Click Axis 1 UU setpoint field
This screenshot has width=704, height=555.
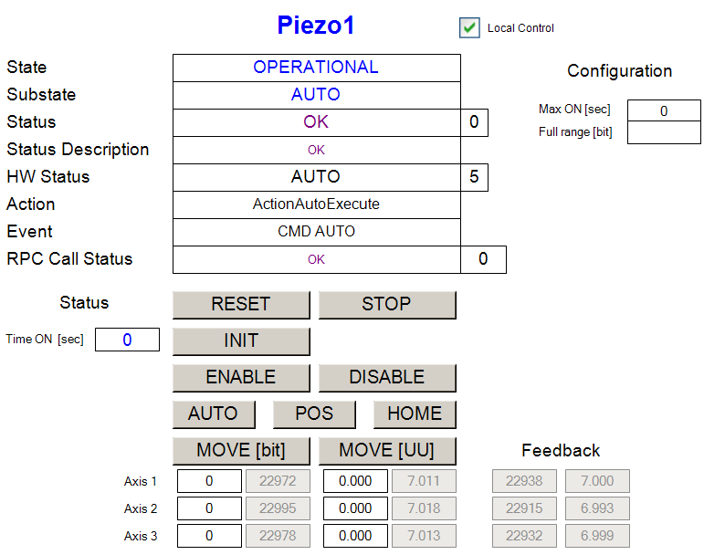pyautogui.click(x=355, y=481)
